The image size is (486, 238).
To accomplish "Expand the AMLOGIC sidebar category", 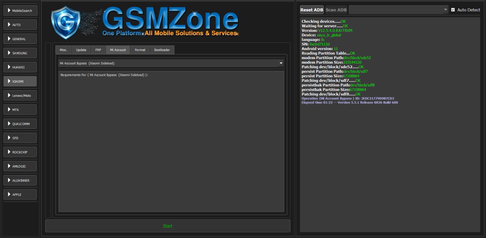I will (x=21, y=166).
